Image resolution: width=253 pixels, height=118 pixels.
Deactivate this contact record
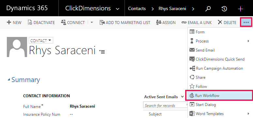41,23
